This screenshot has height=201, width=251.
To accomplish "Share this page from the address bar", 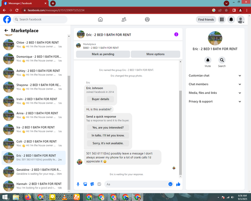I will point(220,10).
